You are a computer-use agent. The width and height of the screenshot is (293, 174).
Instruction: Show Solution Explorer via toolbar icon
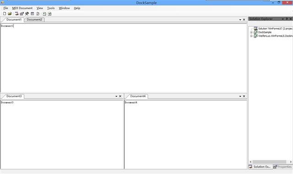tap(16, 14)
